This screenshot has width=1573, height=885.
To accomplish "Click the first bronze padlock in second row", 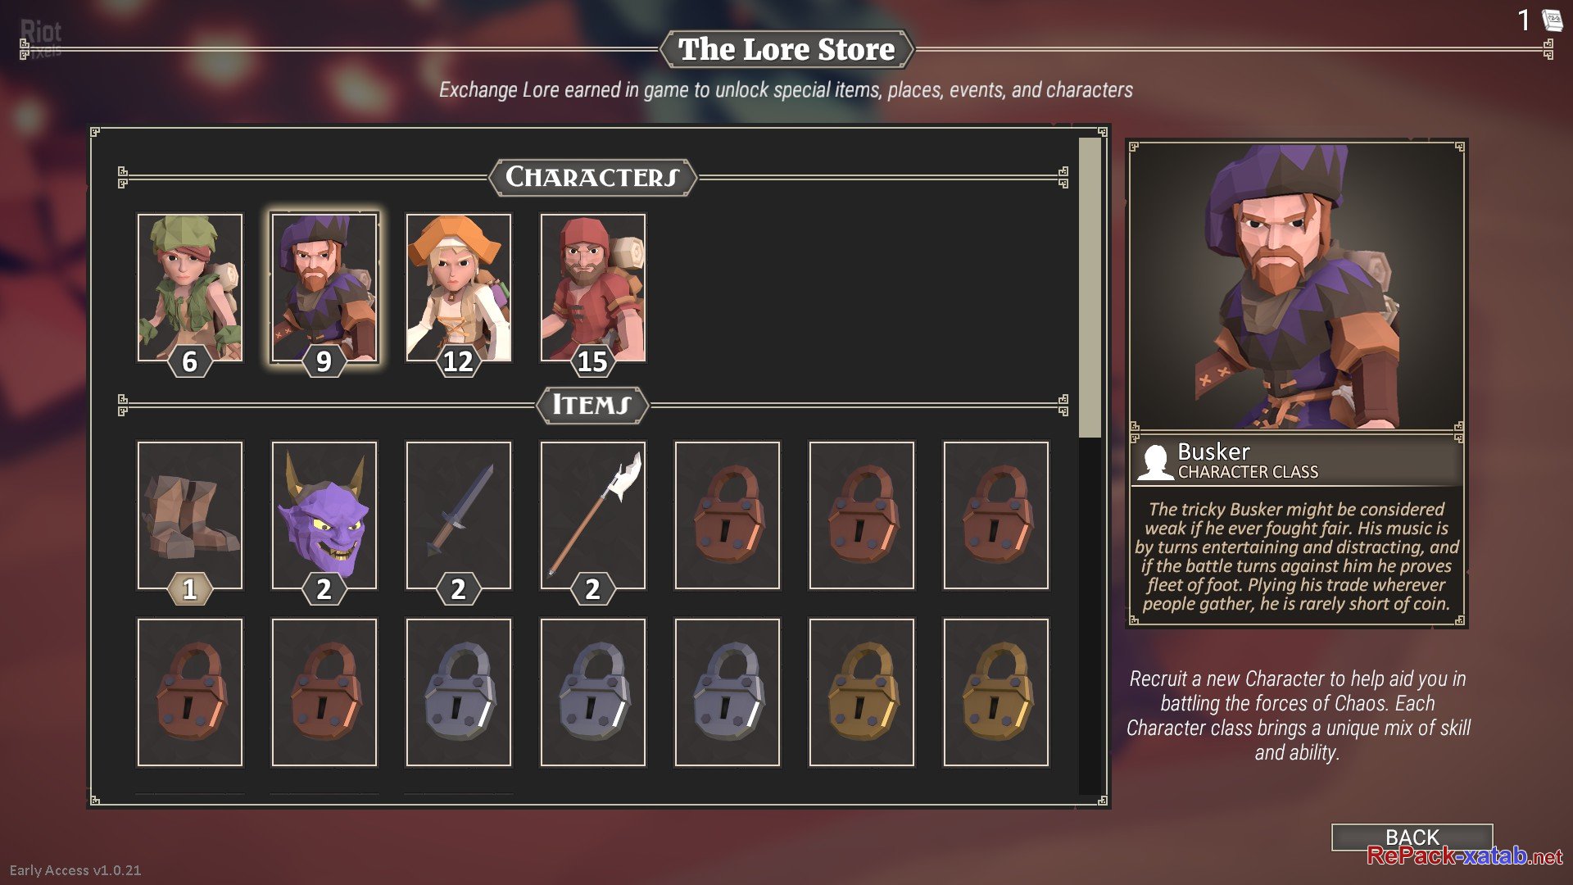I will (x=190, y=692).
